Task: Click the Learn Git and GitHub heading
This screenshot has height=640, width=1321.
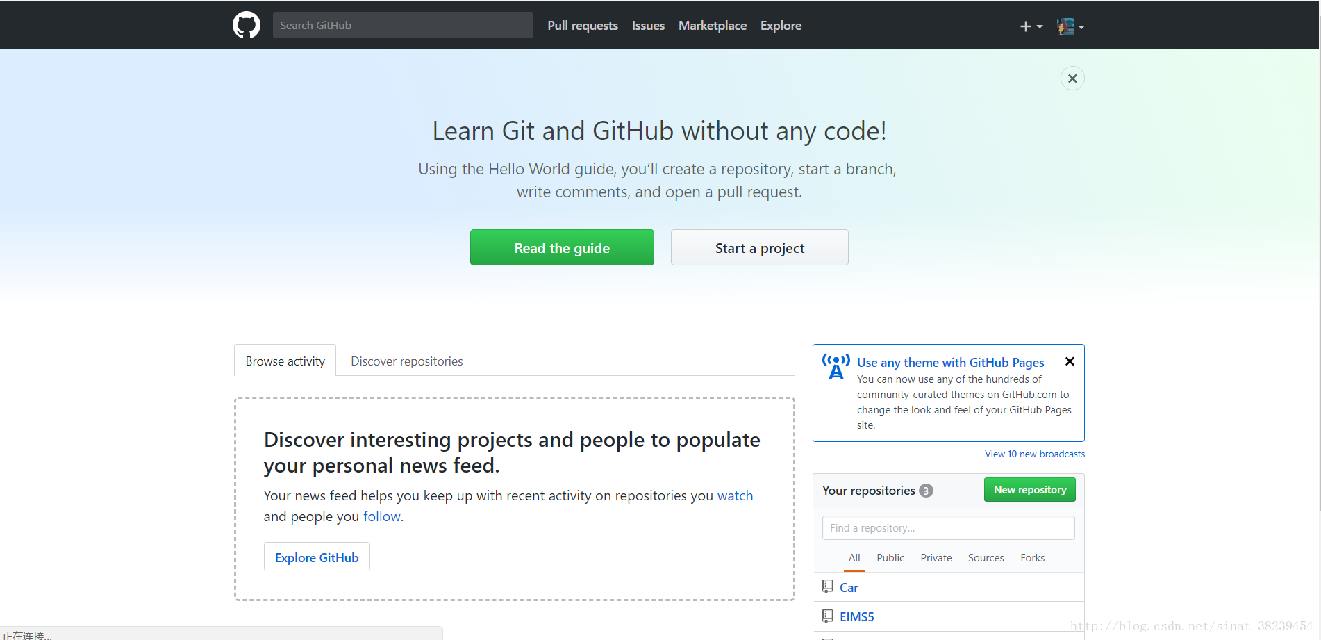Action: click(659, 131)
